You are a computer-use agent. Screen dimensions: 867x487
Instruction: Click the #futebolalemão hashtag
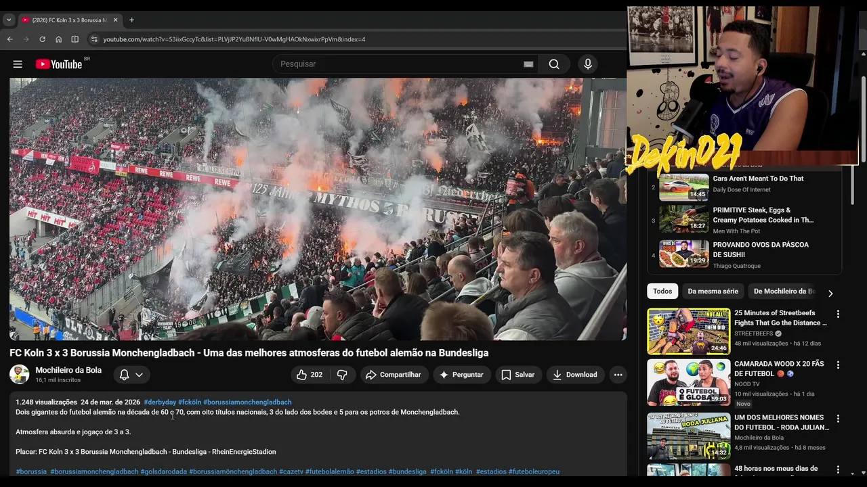tap(330, 471)
